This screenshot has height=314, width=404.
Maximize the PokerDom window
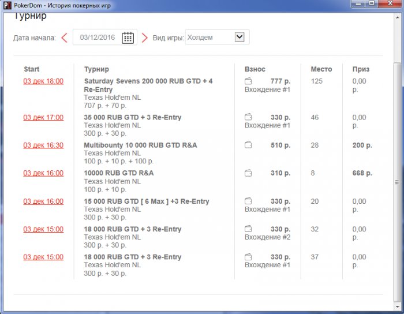pos(372,4)
